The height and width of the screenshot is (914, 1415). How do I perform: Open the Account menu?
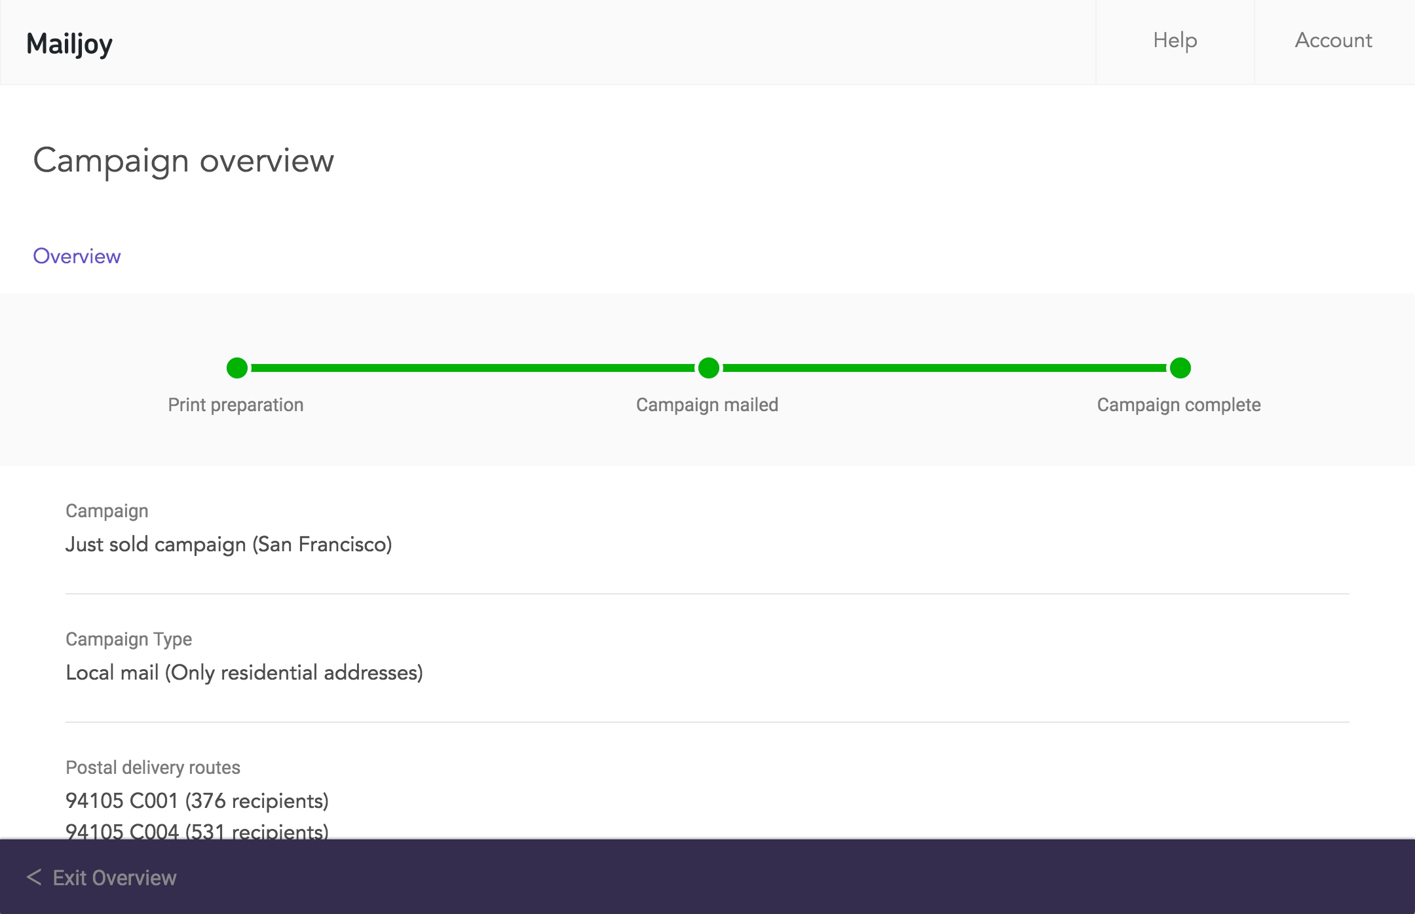[x=1333, y=41]
